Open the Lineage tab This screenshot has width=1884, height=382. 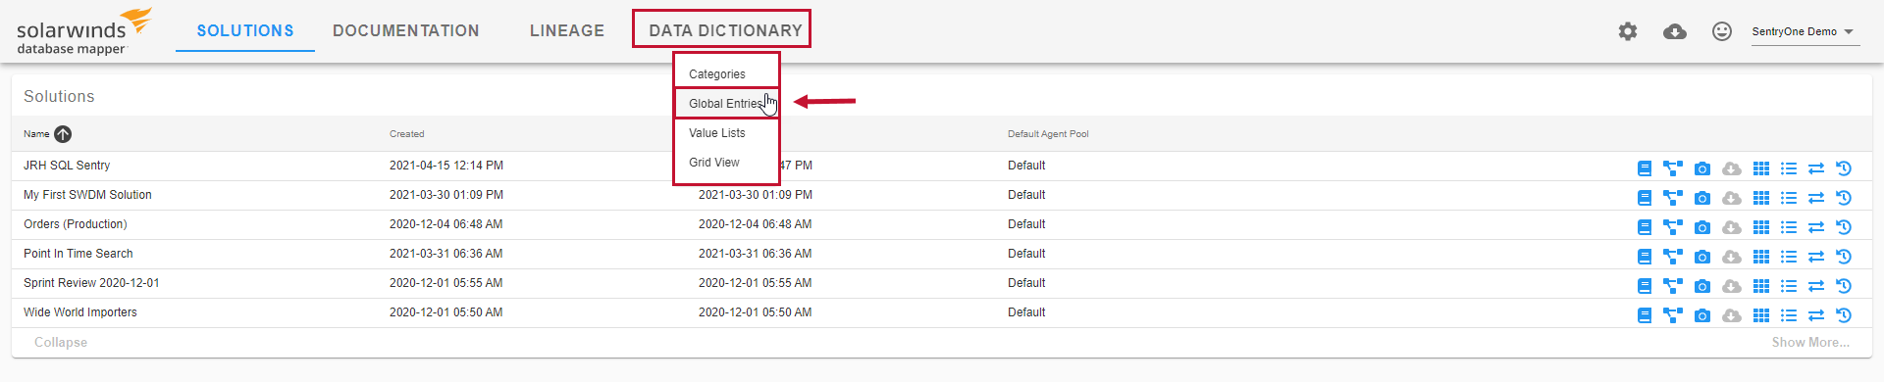pyautogui.click(x=567, y=31)
